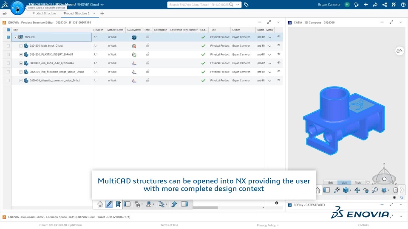
Task: Click the search magnifier icon
Action: click(x=231, y=5)
